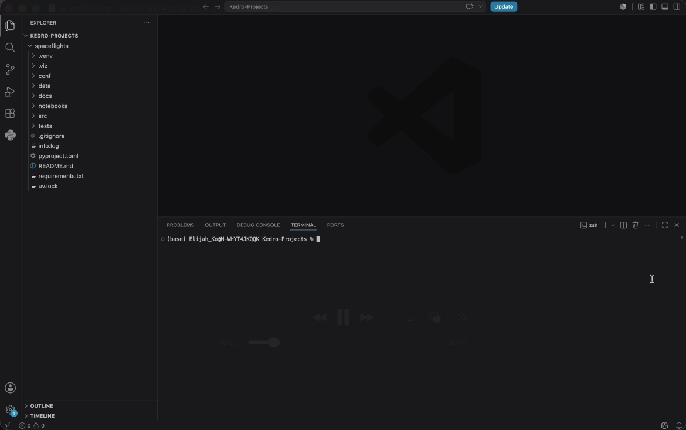The image size is (686, 430).
Task: Open Copilot status icon in status bar
Action: point(664,426)
